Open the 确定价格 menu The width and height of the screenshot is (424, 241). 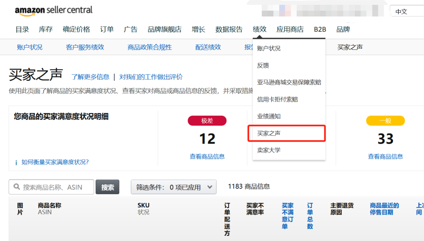76,29
